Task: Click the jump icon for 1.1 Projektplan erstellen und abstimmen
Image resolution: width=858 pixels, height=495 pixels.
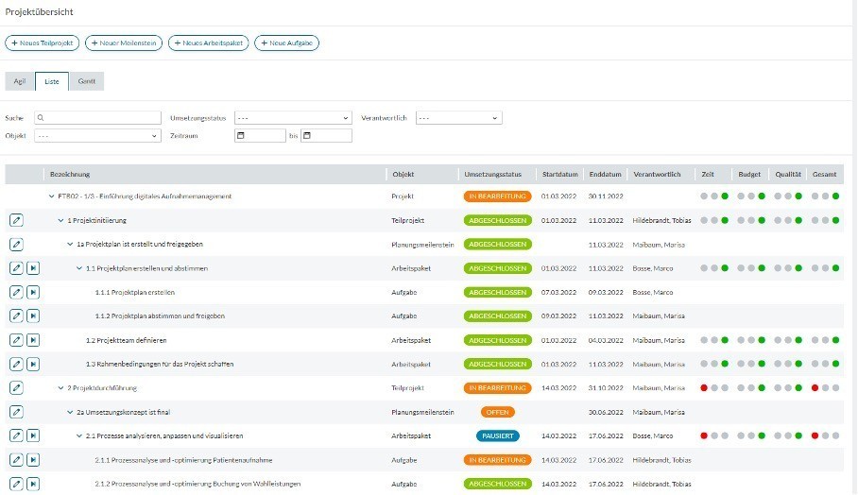Action: point(33,268)
